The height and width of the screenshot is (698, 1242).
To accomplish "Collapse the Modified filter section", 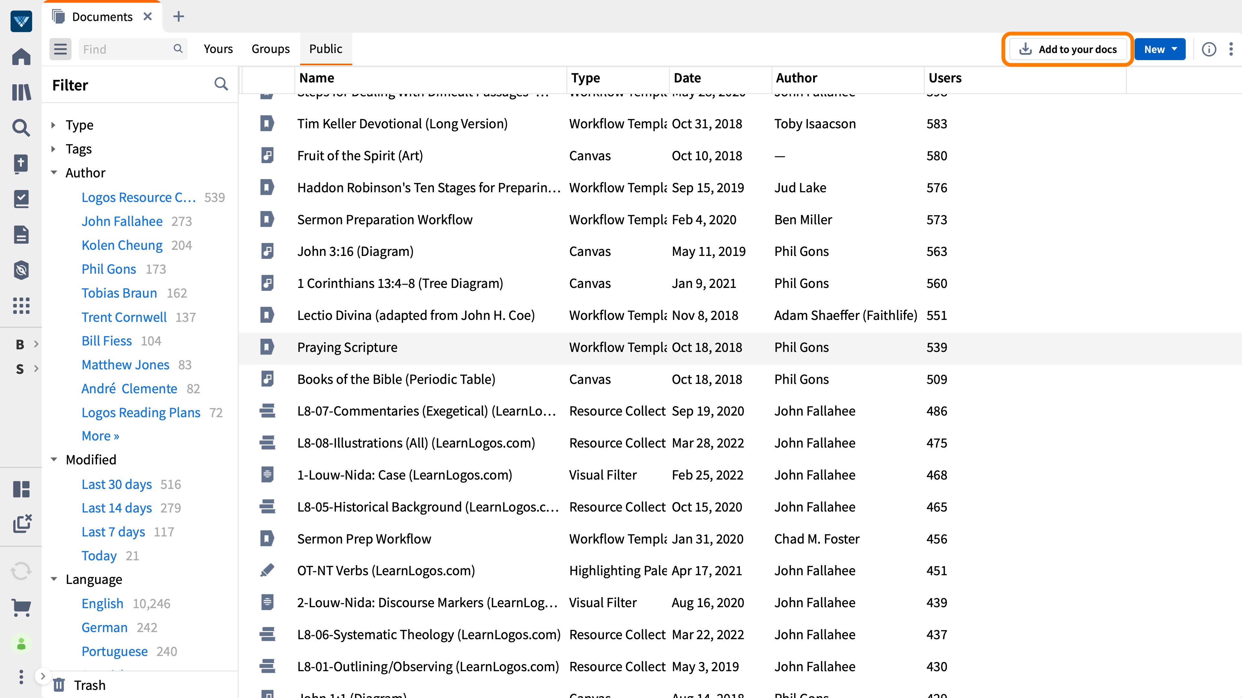I will point(54,460).
